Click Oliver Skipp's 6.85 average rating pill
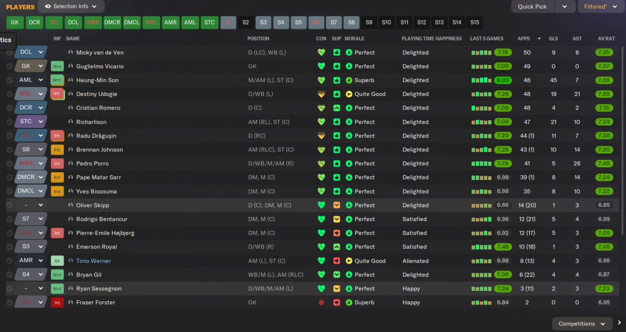The width and height of the screenshot is (626, 332). coord(604,205)
